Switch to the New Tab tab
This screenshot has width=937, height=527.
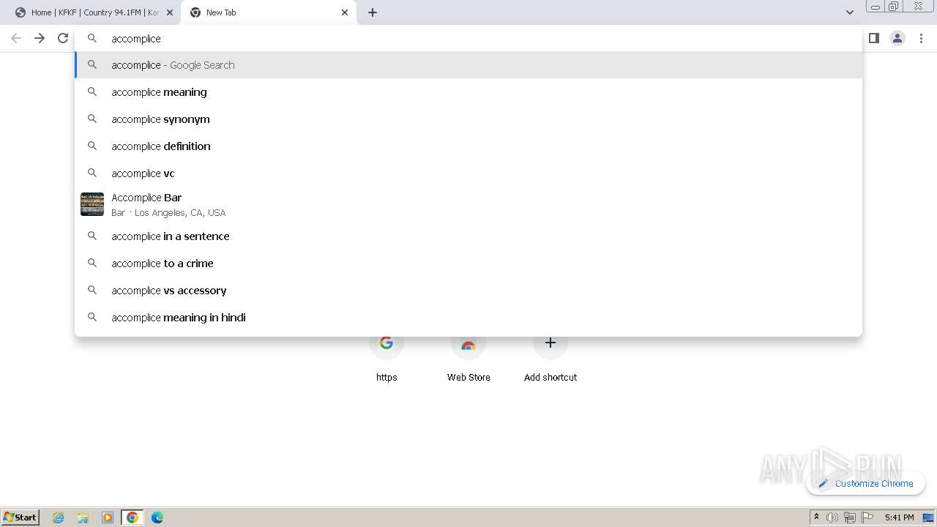269,12
